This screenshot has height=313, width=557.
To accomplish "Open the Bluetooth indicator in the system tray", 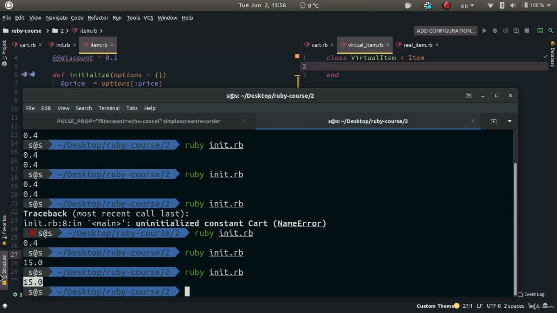I will click(x=502, y=6).
